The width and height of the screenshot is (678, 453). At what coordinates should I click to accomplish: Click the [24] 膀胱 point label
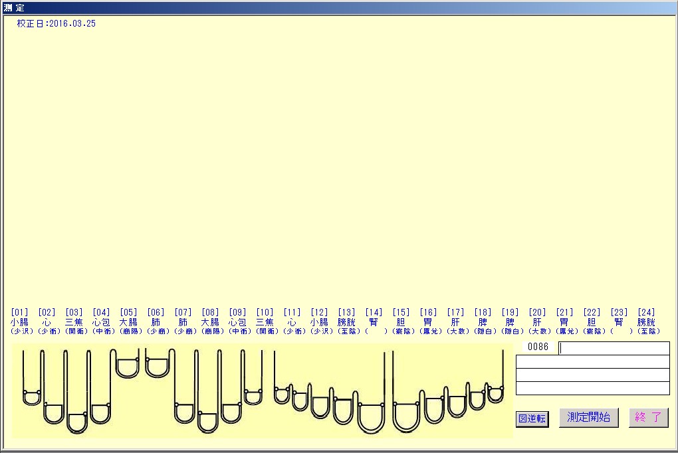(x=645, y=321)
